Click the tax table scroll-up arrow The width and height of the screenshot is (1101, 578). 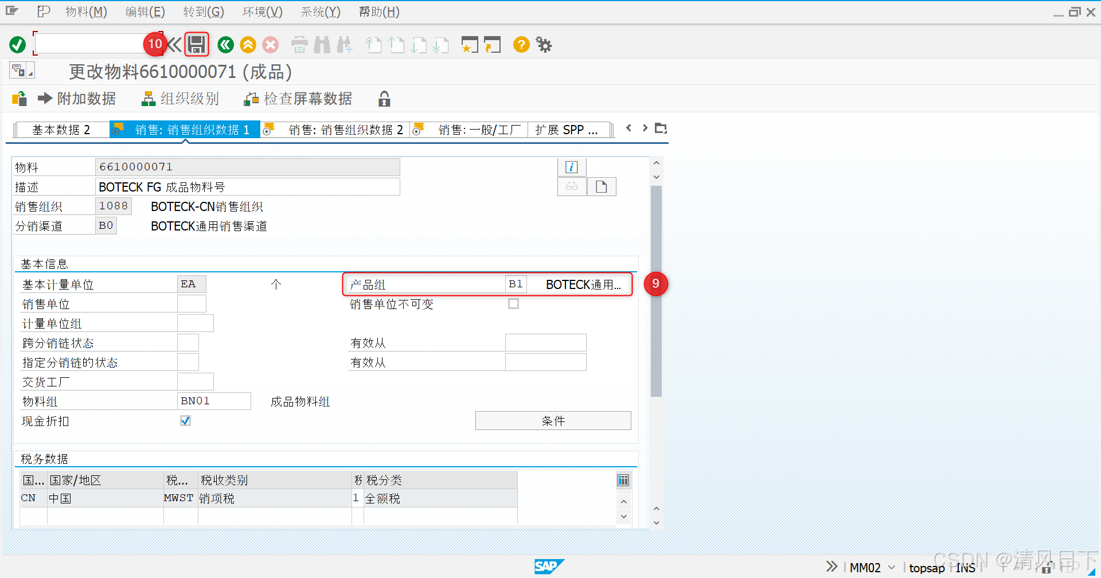click(624, 502)
